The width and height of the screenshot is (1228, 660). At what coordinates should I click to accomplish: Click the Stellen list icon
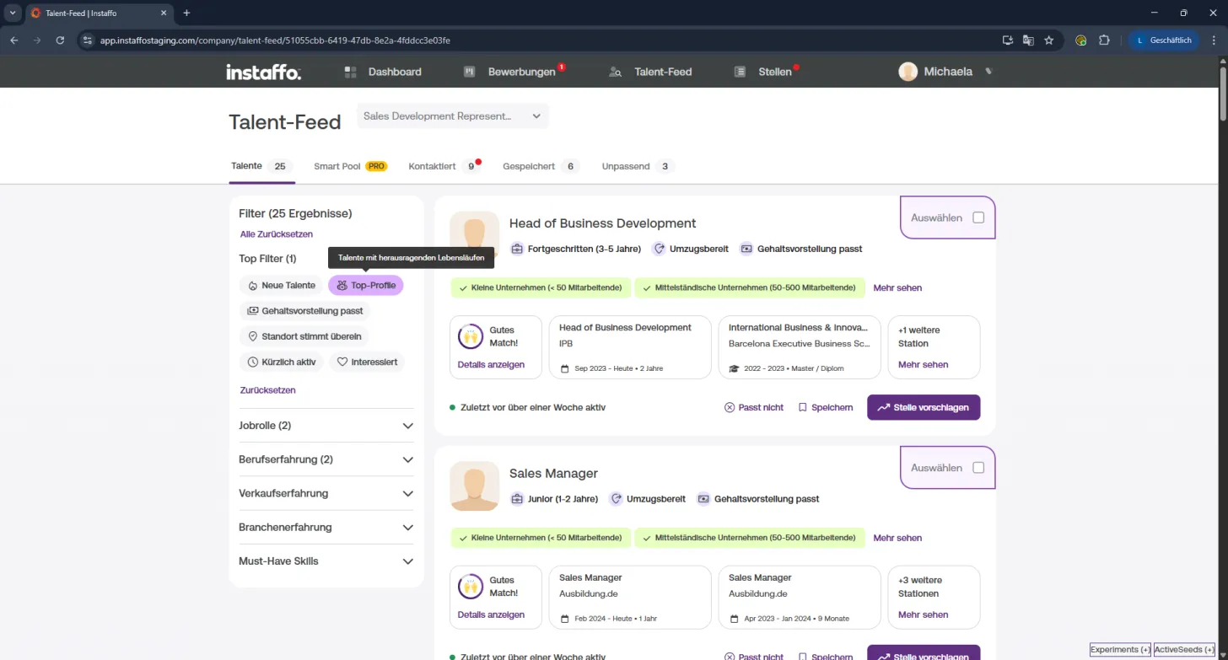tap(740, 72)
